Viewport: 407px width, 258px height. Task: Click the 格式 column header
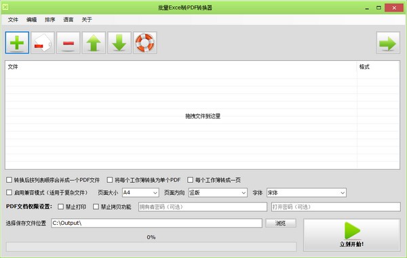(379, 67)
